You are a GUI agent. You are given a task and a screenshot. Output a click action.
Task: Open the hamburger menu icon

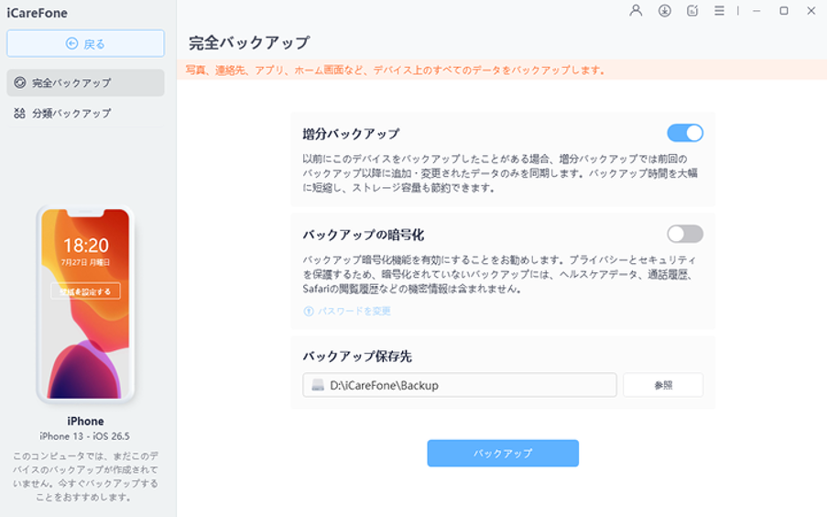719,11
